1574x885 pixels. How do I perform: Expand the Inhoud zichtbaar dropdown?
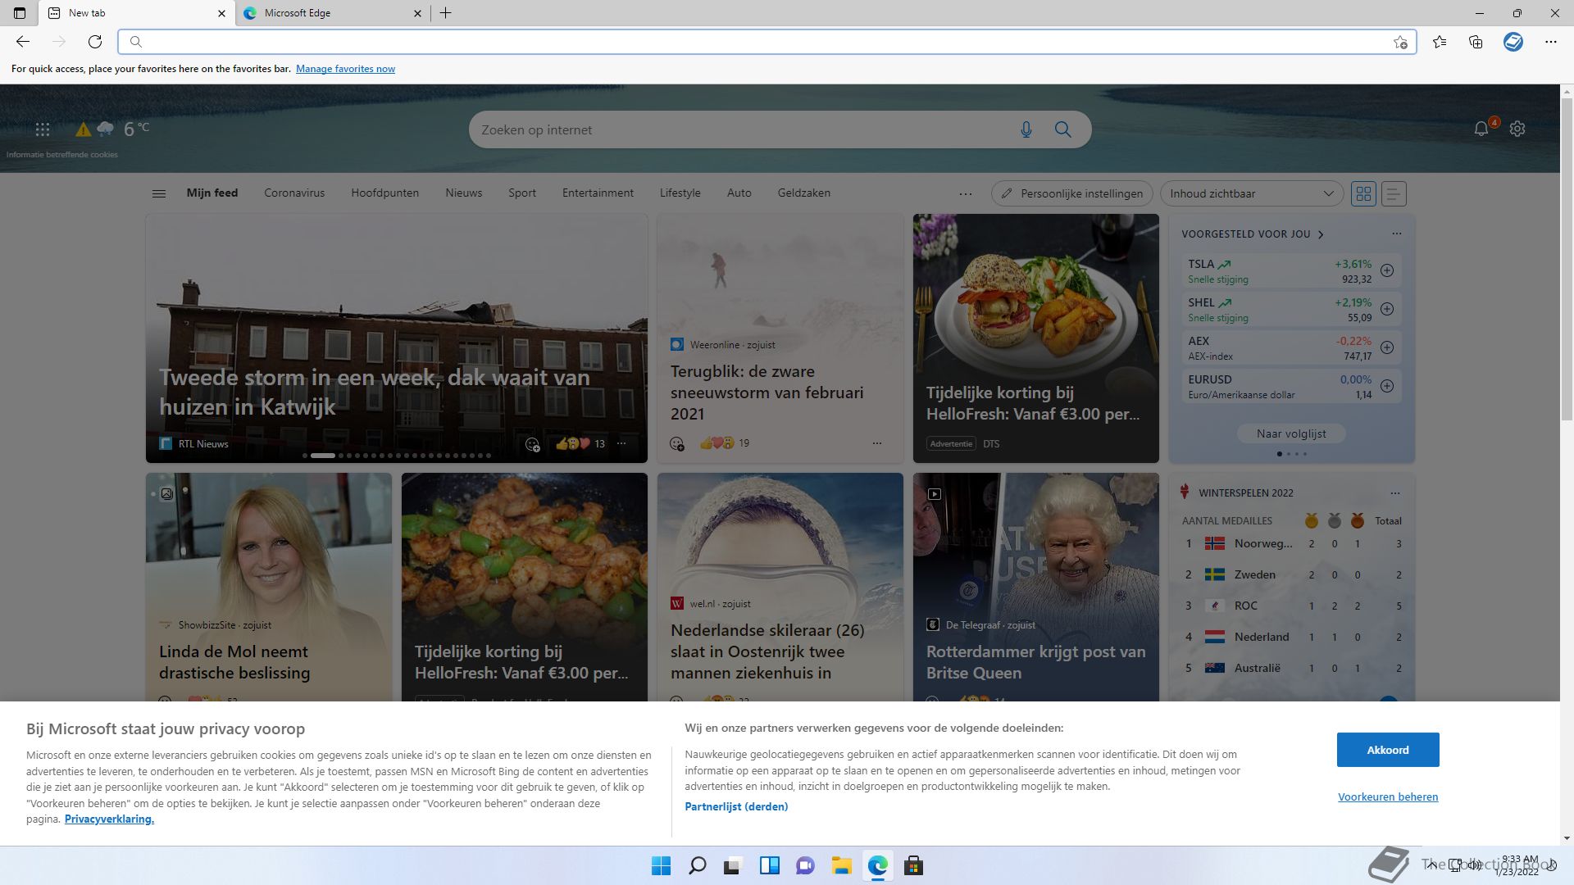pyautogui.click(x=1252, y=194)
